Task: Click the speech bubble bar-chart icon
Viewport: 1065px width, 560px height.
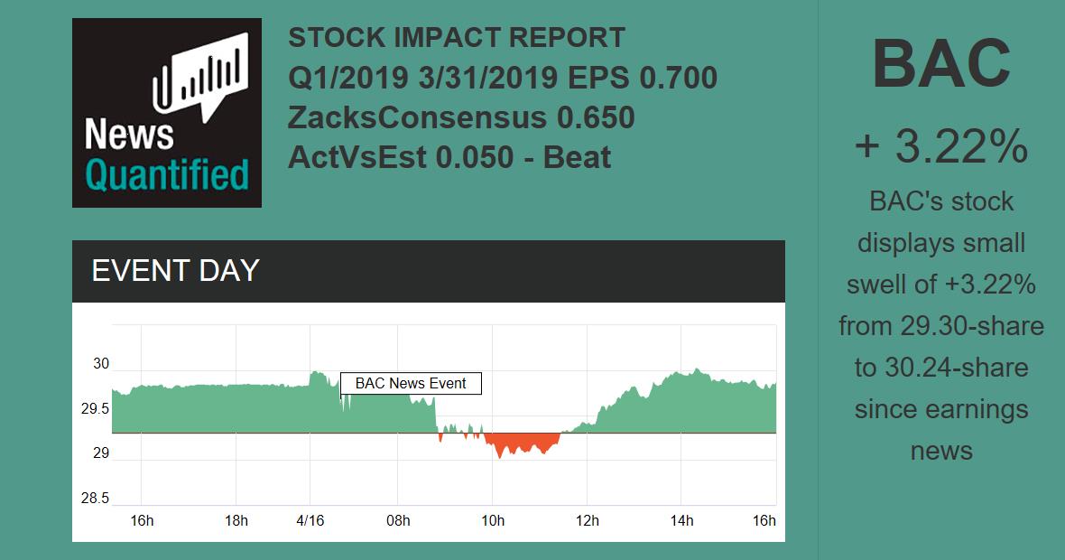Action: click(200, 70)
